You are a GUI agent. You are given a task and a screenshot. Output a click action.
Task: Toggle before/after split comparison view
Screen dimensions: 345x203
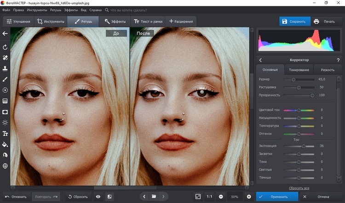click(x=109, y=197)
